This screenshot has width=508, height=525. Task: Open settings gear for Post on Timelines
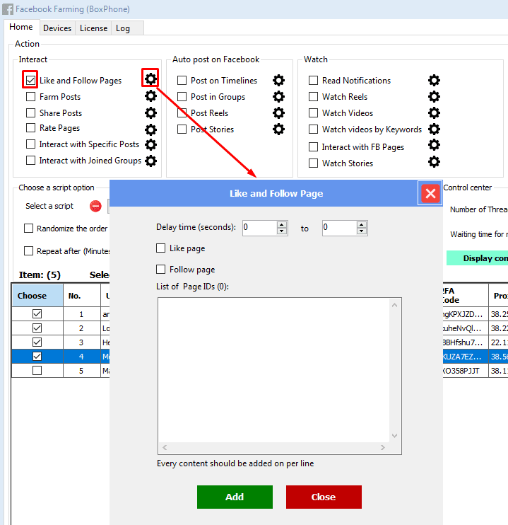[x=278, y=81]
